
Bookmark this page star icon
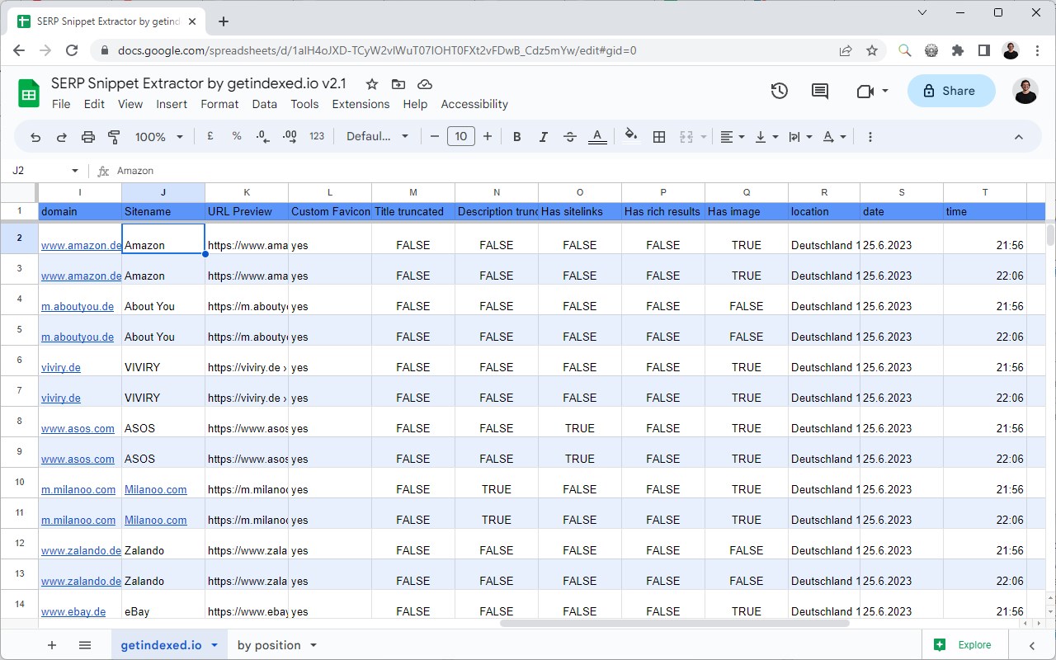(x=872, y=50)
